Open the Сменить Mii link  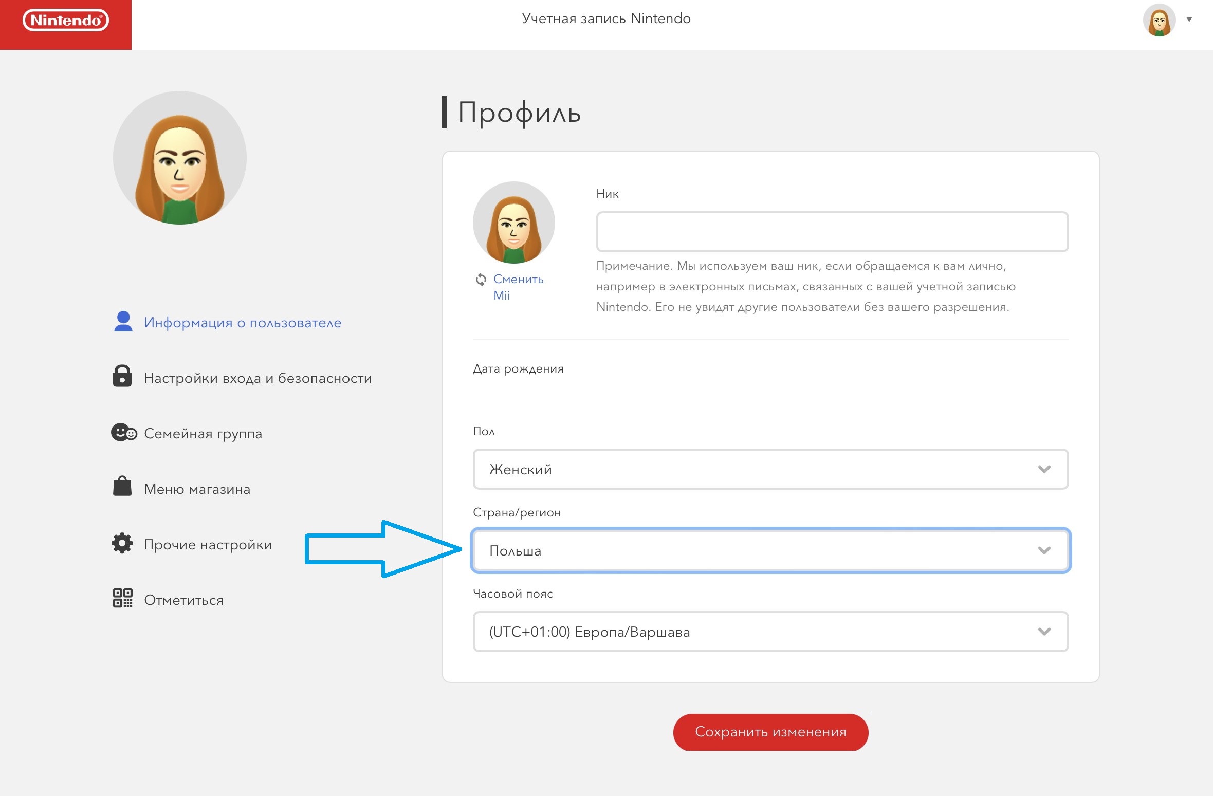tap(518, 287)
